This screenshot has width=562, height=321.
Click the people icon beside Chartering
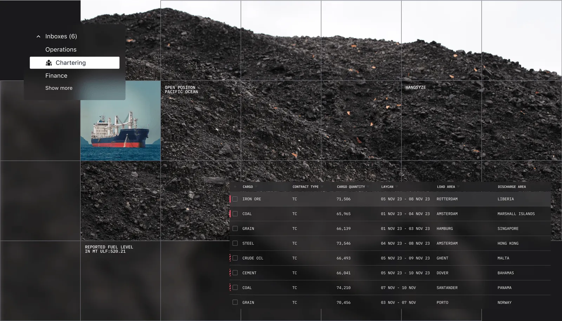(49, 63)
